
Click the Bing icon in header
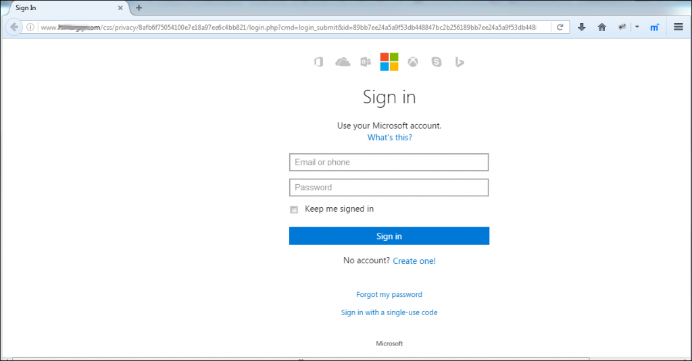click(460, 61)
